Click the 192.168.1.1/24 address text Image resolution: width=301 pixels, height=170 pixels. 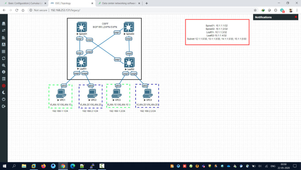60,111
